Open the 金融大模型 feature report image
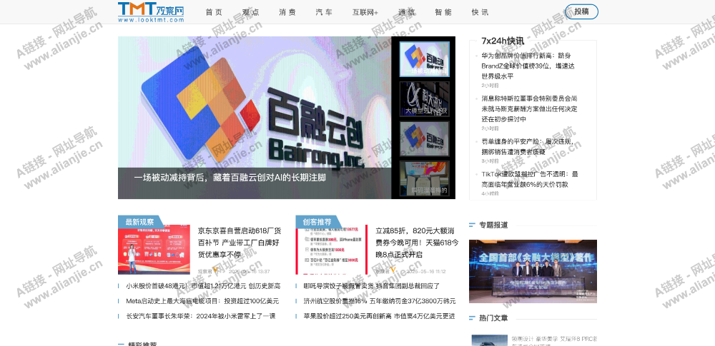715x346 pixels. click(533, 271)
